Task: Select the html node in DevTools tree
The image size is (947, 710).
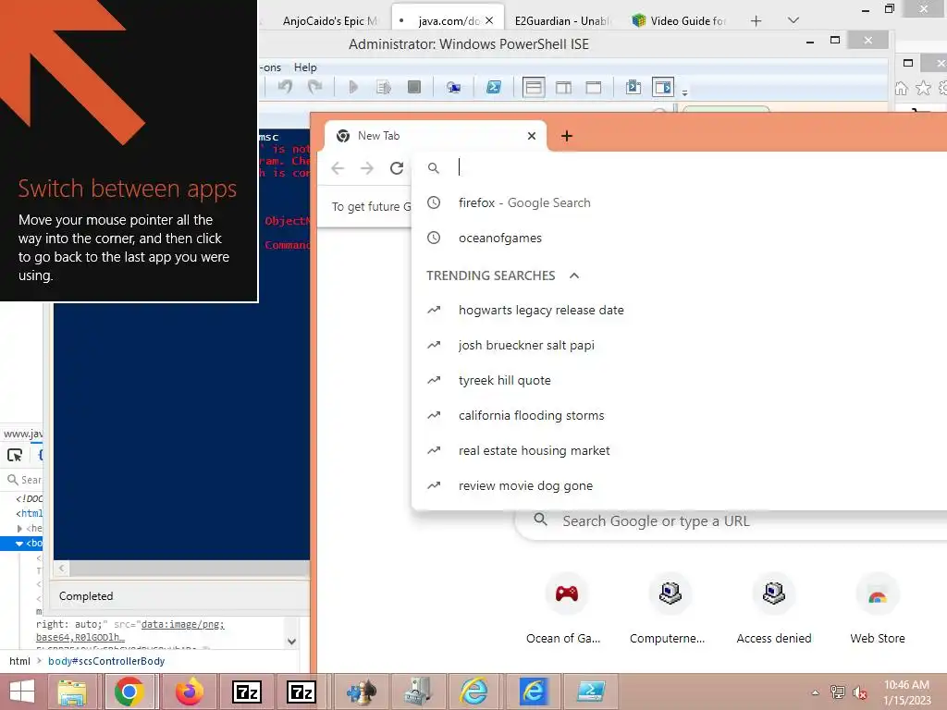Action: (x=29, y=513)
